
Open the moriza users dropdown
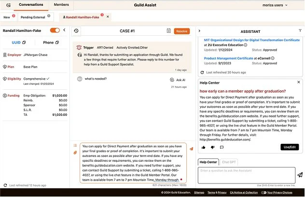point(275,5)
